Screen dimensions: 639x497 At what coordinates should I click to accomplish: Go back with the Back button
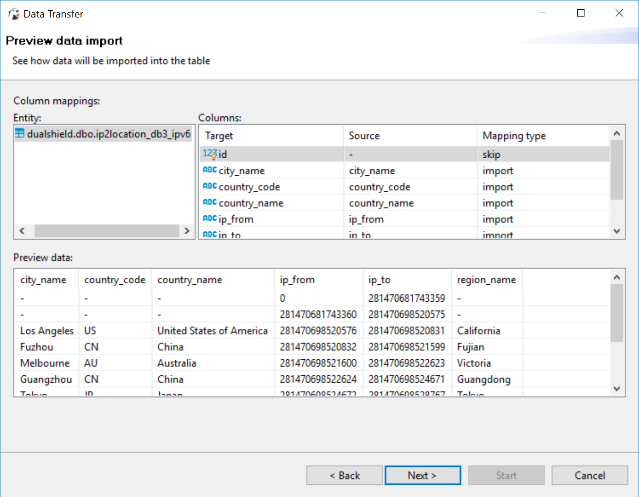345,476
